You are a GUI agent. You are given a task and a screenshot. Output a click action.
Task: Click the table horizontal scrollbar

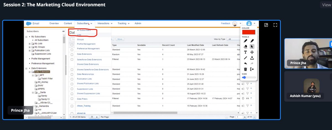pyautogui.click(x=145, y=112)
